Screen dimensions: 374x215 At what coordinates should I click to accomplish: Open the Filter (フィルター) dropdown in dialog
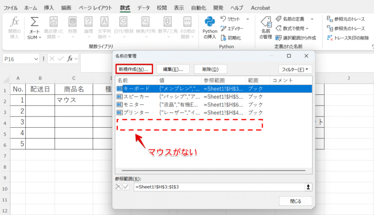click(x=295, y=69)
